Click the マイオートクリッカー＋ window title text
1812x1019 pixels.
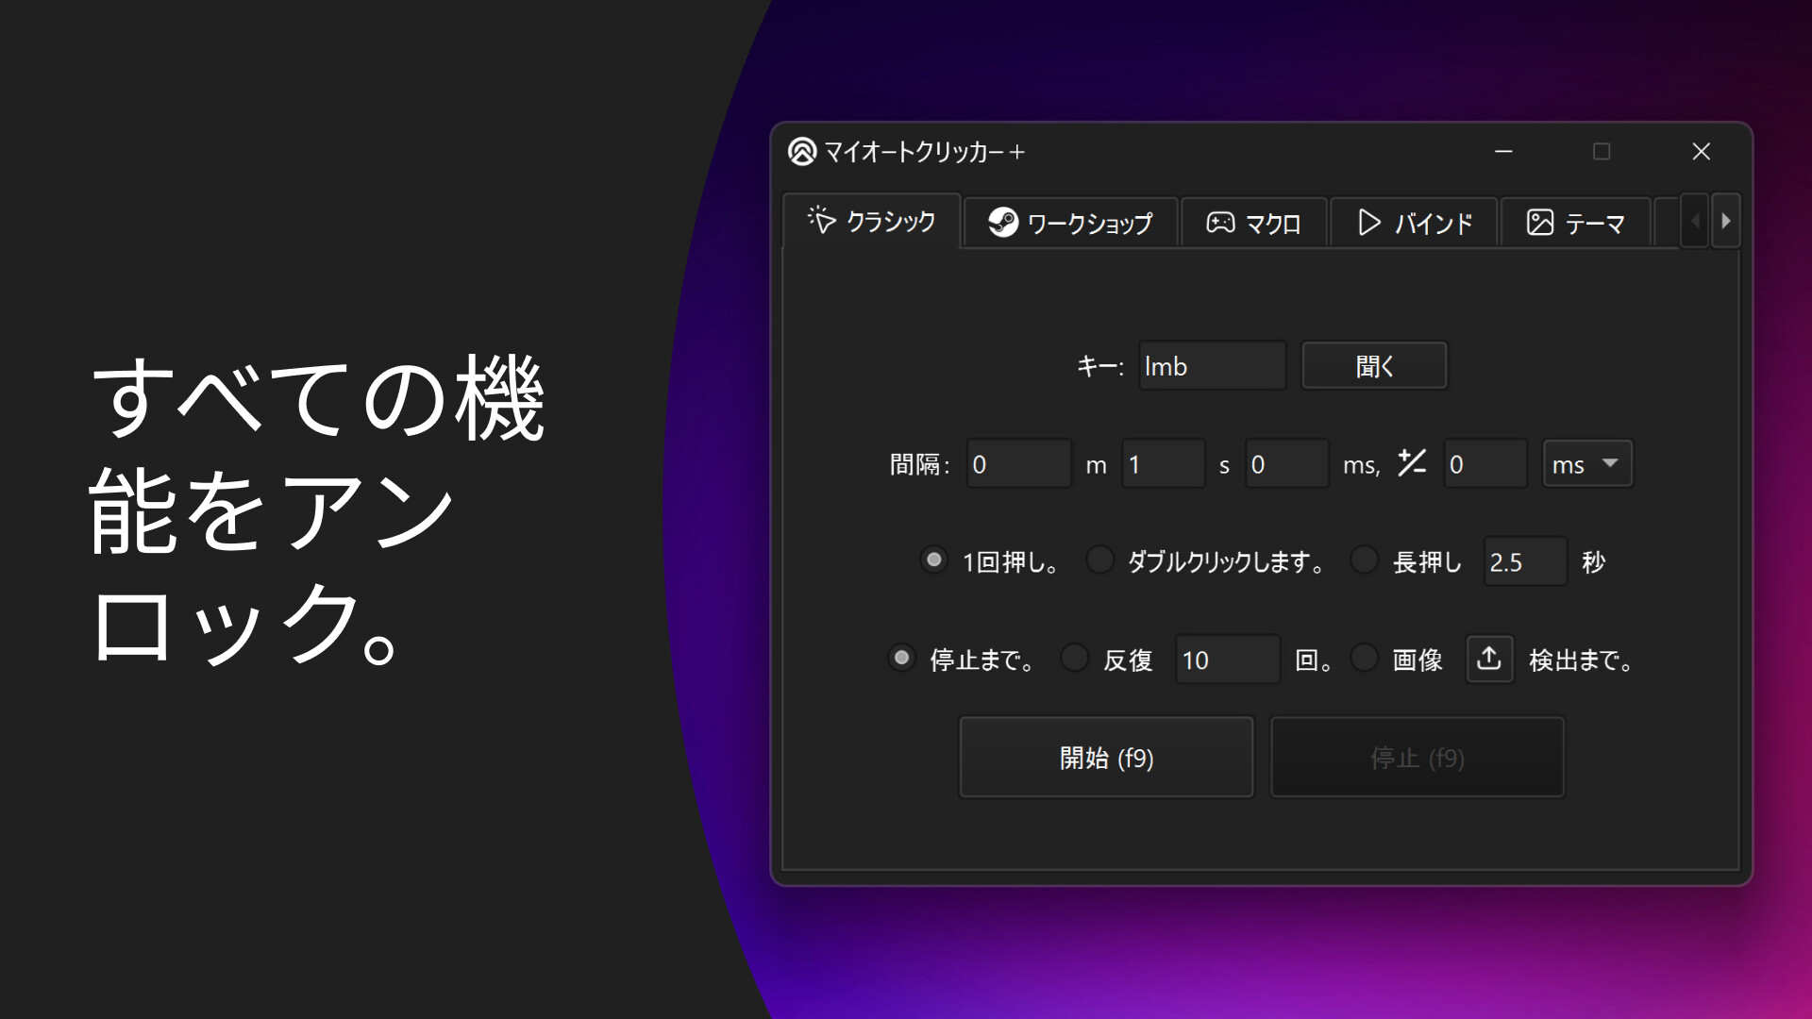925,152
